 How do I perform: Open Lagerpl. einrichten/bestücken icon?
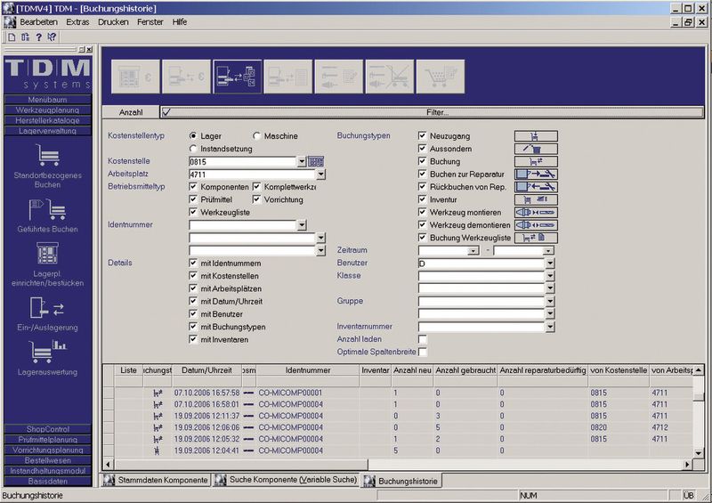click(x=48, y=254)
